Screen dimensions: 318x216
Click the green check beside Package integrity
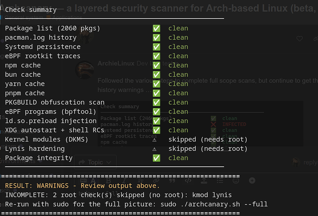(156, 158)
